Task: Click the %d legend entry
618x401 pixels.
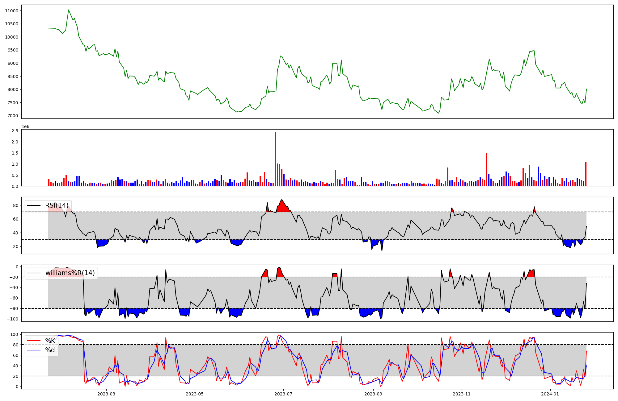Action: pyautogui.click(x=50, y=350)
